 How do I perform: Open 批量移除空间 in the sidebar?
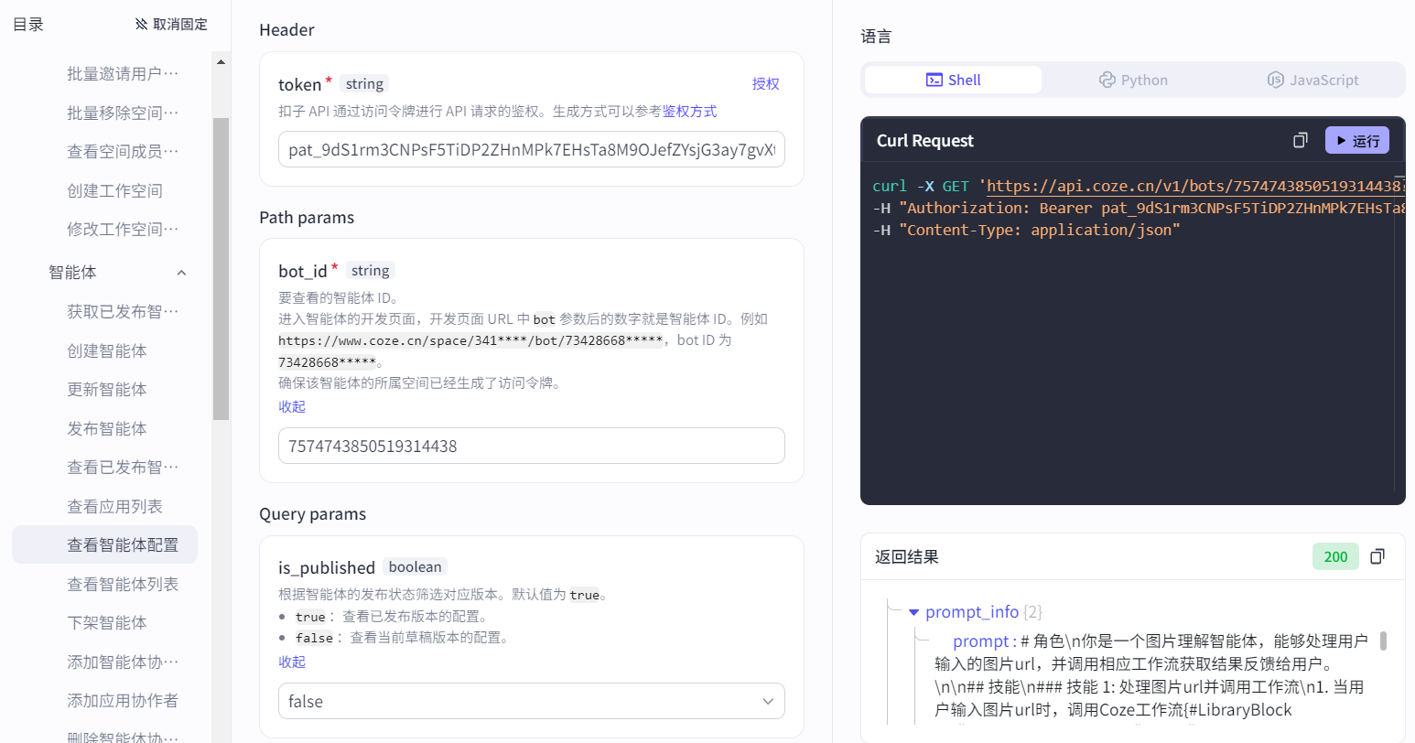tap(123, 113)
